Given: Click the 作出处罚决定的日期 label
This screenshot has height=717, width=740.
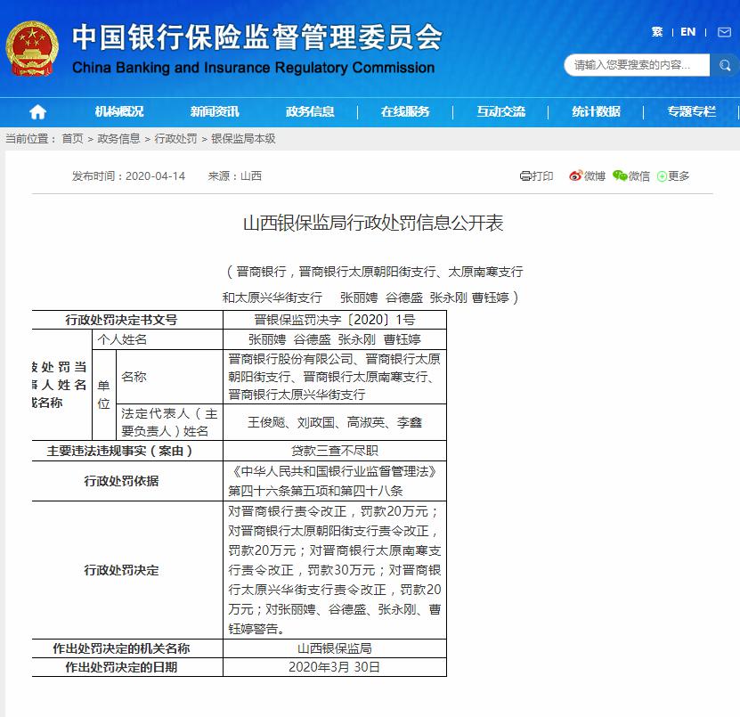Looking at the screenshot, I should [x=121, y=667].
